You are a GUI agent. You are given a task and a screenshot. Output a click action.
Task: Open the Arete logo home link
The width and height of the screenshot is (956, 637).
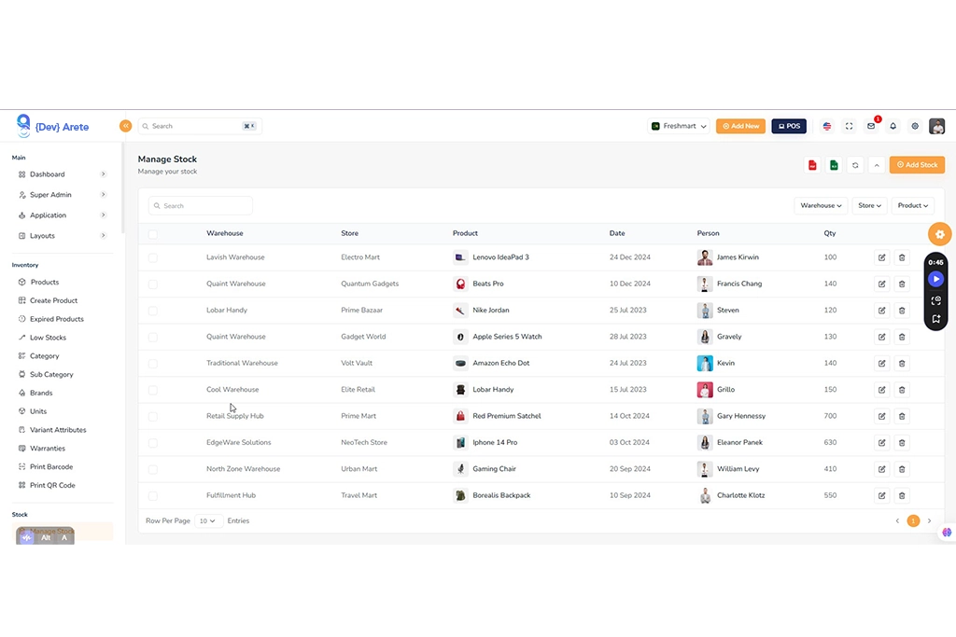click(x=52, y=126)
